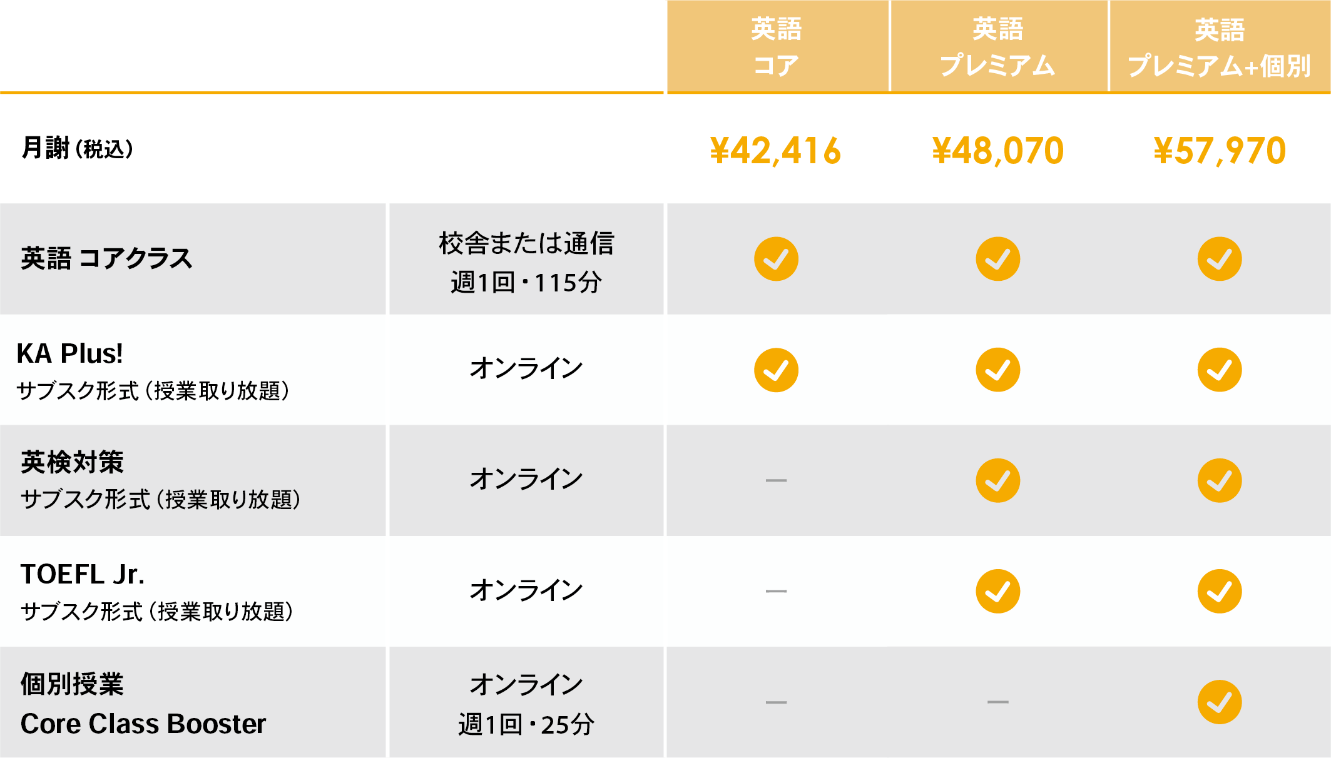Click the checkmark in the 個別授業 row

(1219, 702)
